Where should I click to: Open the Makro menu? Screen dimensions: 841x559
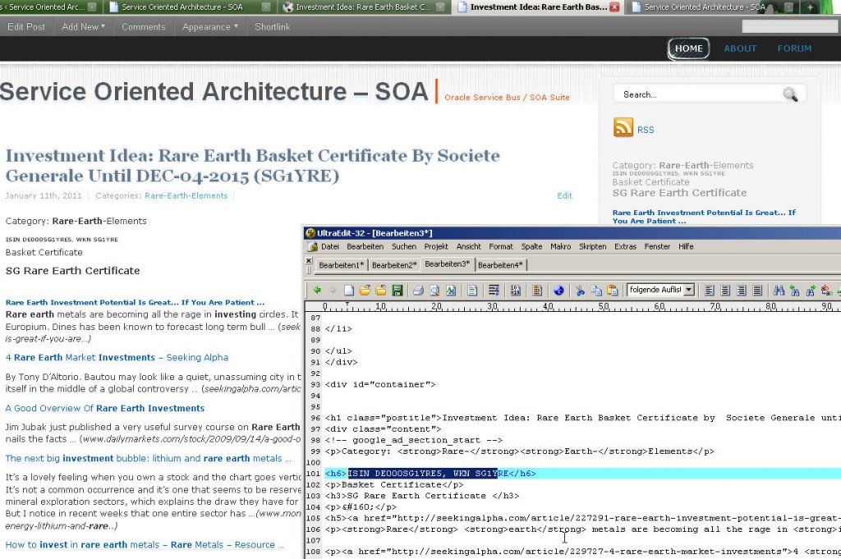tap(560, 246)
